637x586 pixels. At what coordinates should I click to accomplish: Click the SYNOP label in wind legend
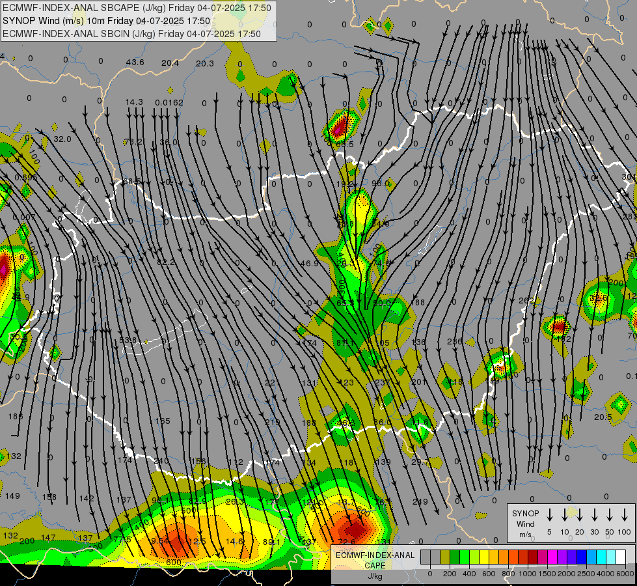pyautogui.click(x=525, y=513)
